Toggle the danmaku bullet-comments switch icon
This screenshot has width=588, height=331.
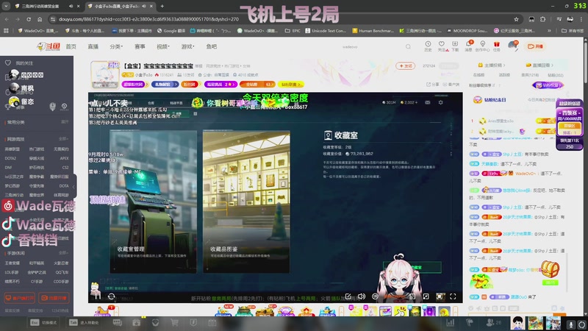pyautogui.click(x=375, y=296)
